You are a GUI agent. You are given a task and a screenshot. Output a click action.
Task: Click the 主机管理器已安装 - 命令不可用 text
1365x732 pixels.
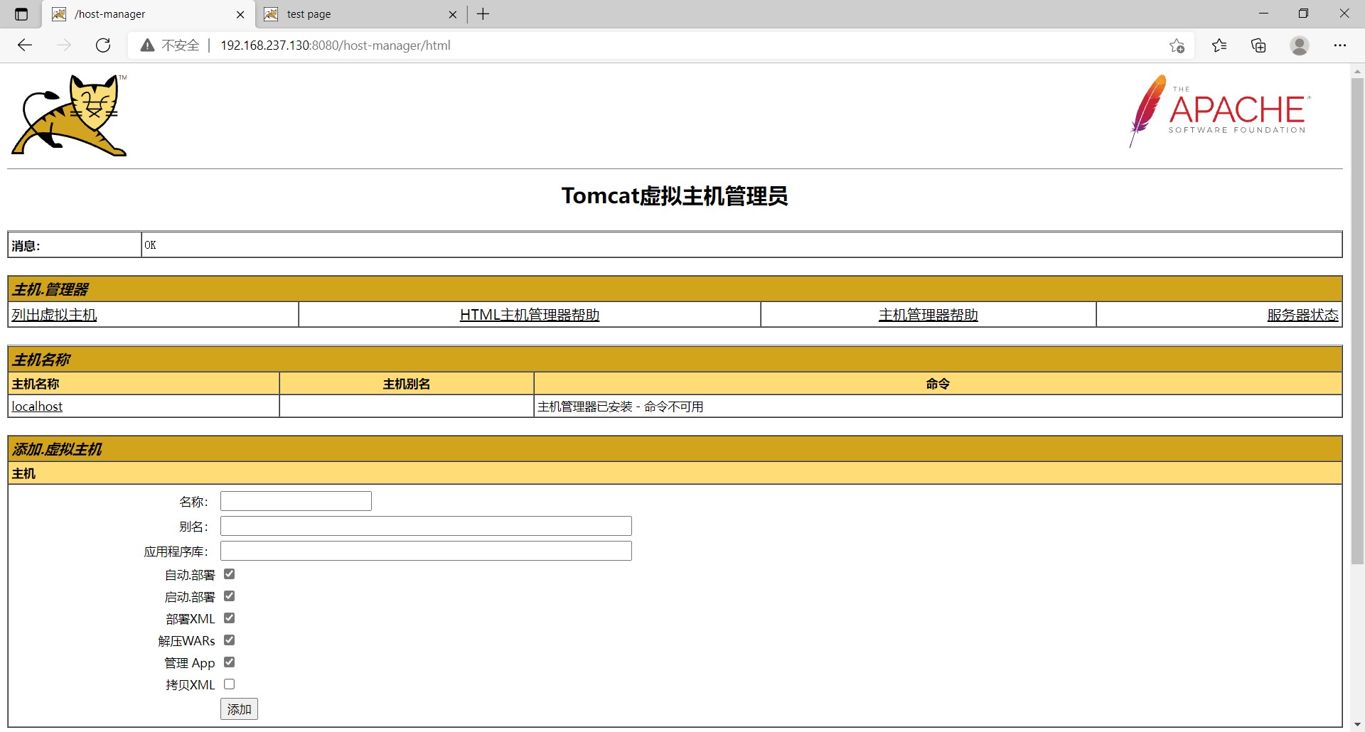click(621, 407)
